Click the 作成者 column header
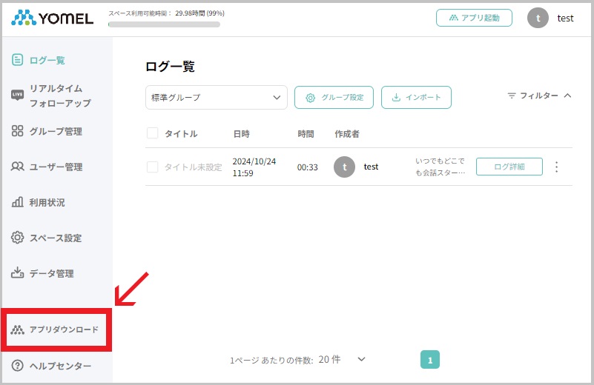Screen dimensions: 594x385 (x=347, y=134)
